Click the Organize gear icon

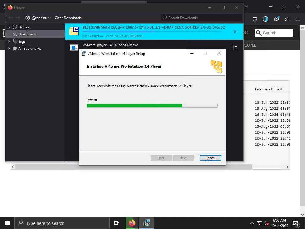point(28,18)
